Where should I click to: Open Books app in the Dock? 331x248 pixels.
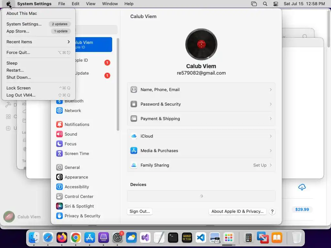pos(277,238)
